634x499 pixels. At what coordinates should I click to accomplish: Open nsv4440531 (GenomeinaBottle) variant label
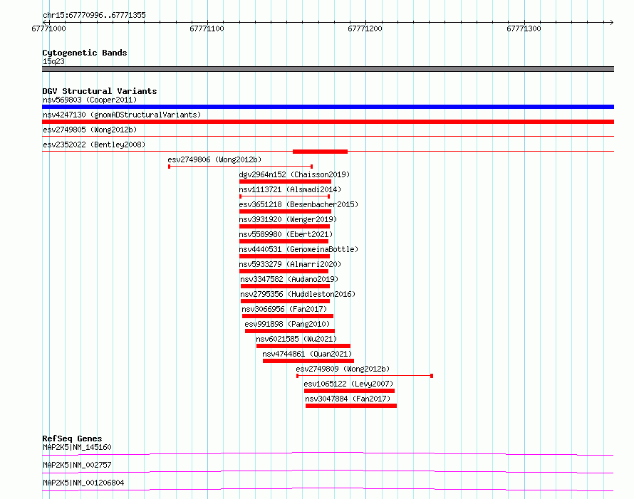(x=298, y=249)
